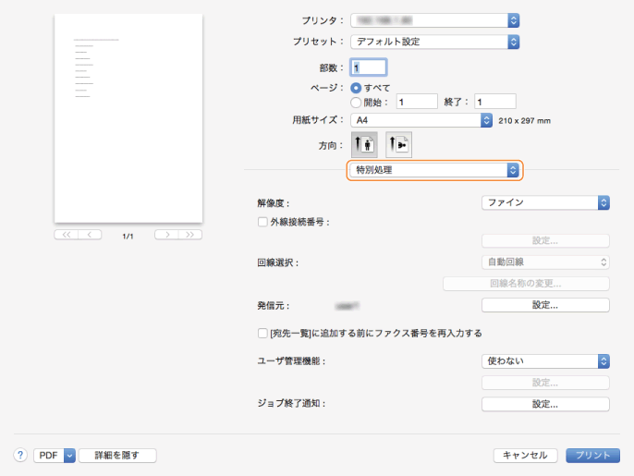Click 詳細を隠す to hide details
634x476 pixels.
click(117, 455)
